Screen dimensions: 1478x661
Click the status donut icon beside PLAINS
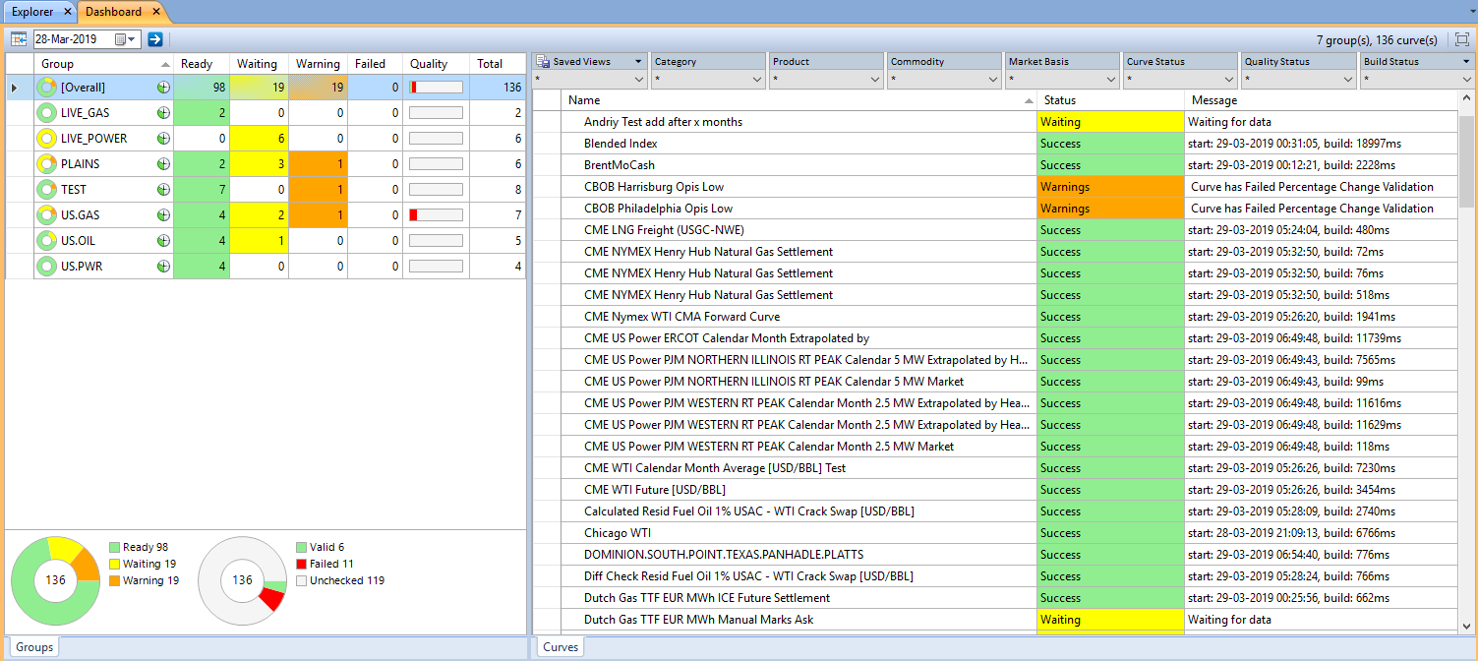[45, 164]
